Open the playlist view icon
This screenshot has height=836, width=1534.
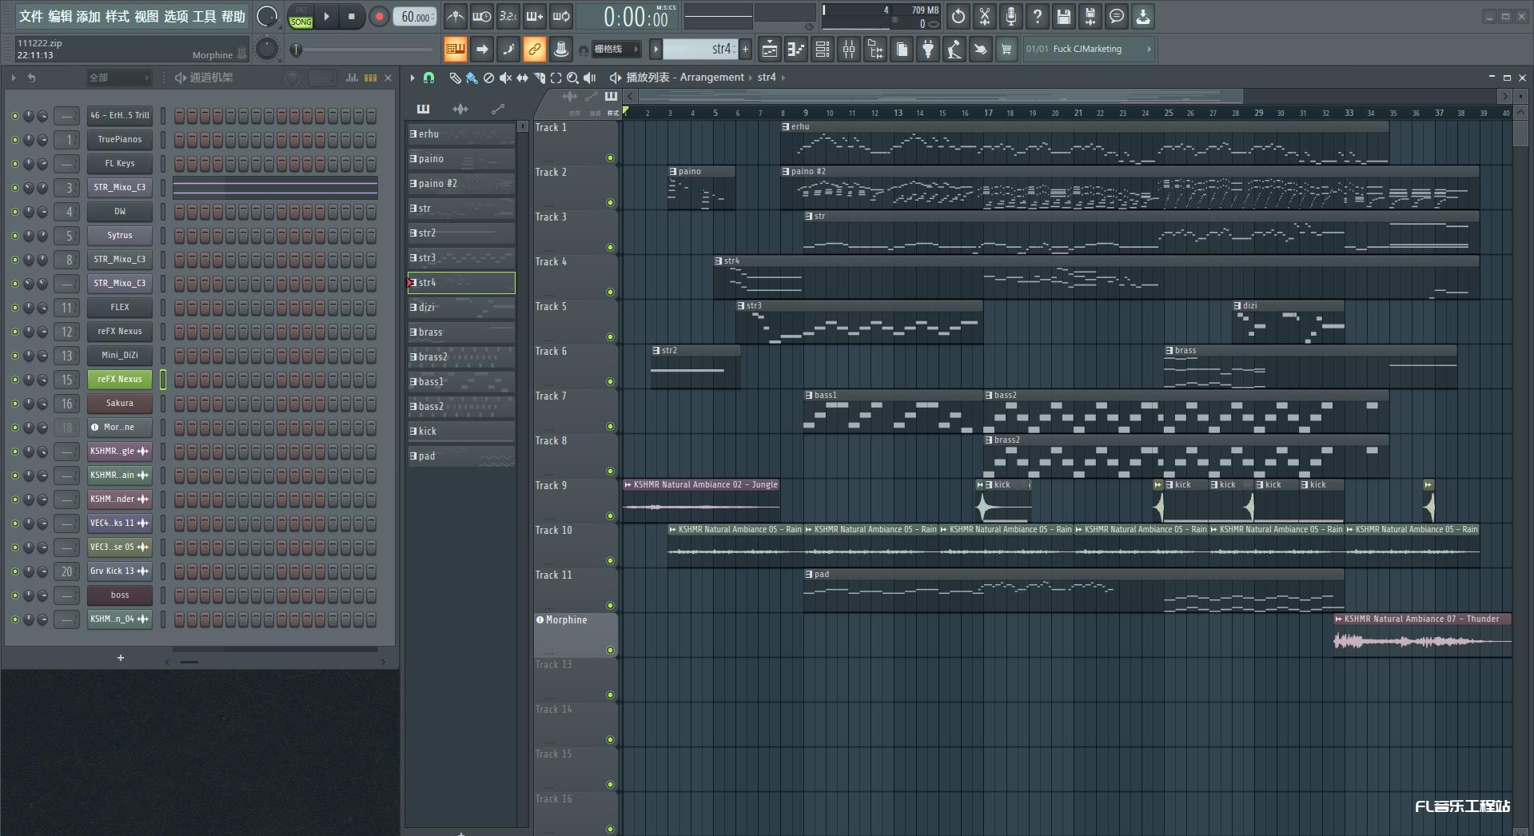[x=769, y=50]
